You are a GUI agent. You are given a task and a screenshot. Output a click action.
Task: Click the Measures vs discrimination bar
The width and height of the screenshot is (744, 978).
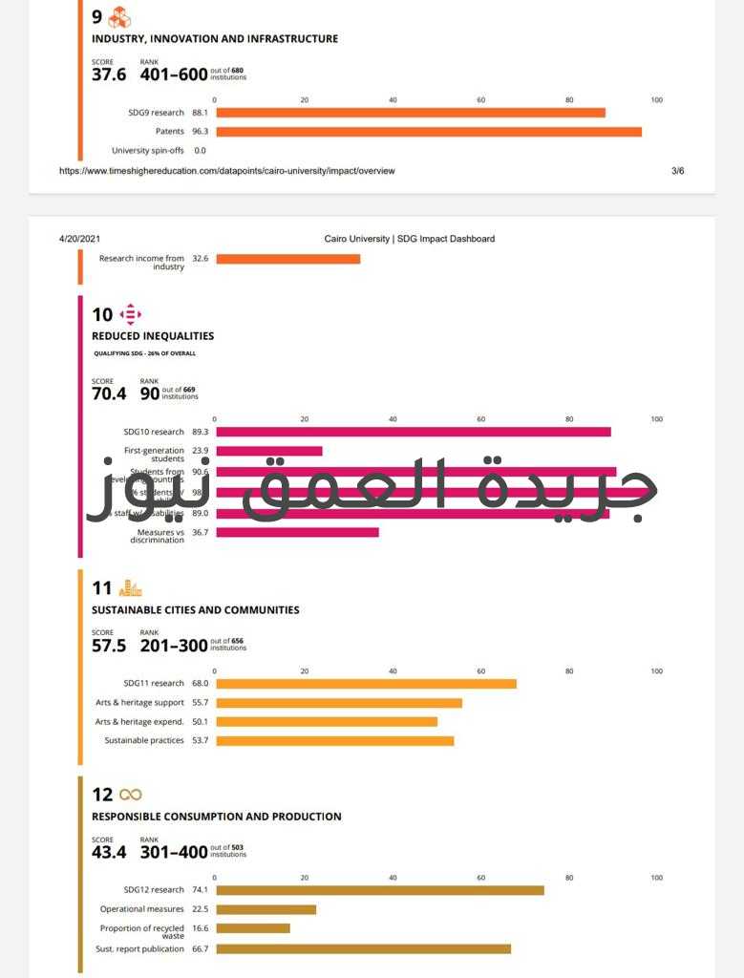pos(297,532)
